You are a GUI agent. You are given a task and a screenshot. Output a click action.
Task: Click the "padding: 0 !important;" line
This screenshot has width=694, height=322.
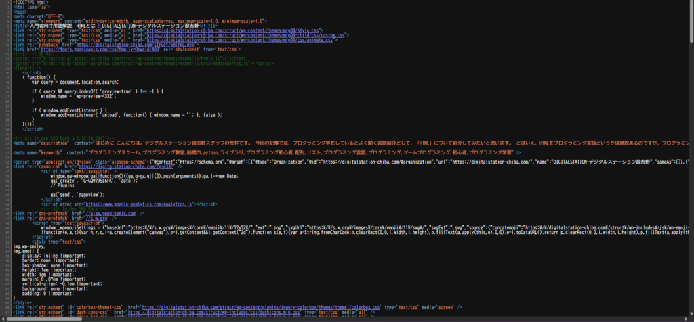point(48,294)
